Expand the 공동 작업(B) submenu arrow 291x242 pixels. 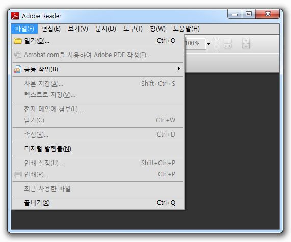click(178, 69)
